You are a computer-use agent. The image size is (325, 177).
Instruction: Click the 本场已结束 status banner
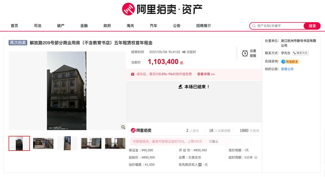[194, 87]
